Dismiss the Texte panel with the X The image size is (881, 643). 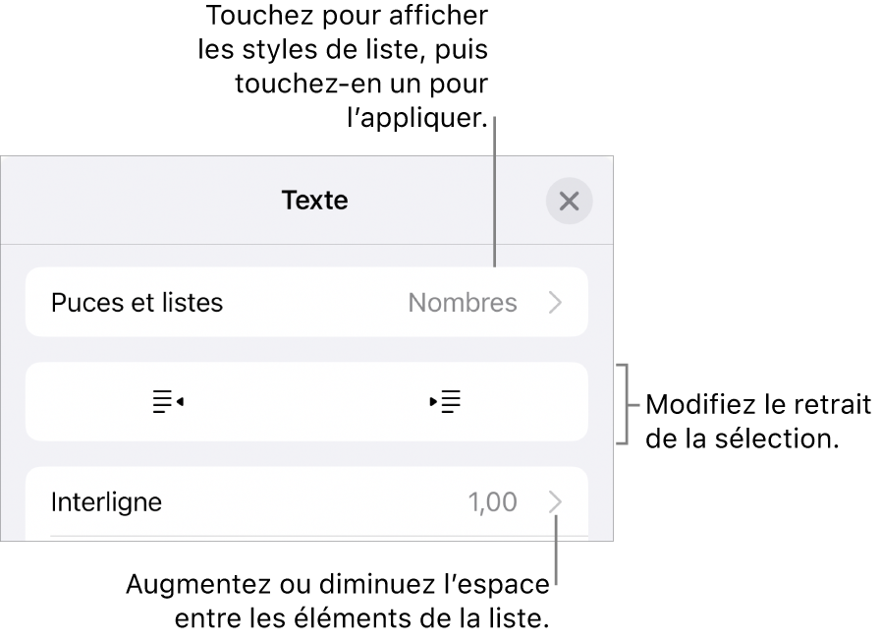point(570,200)
